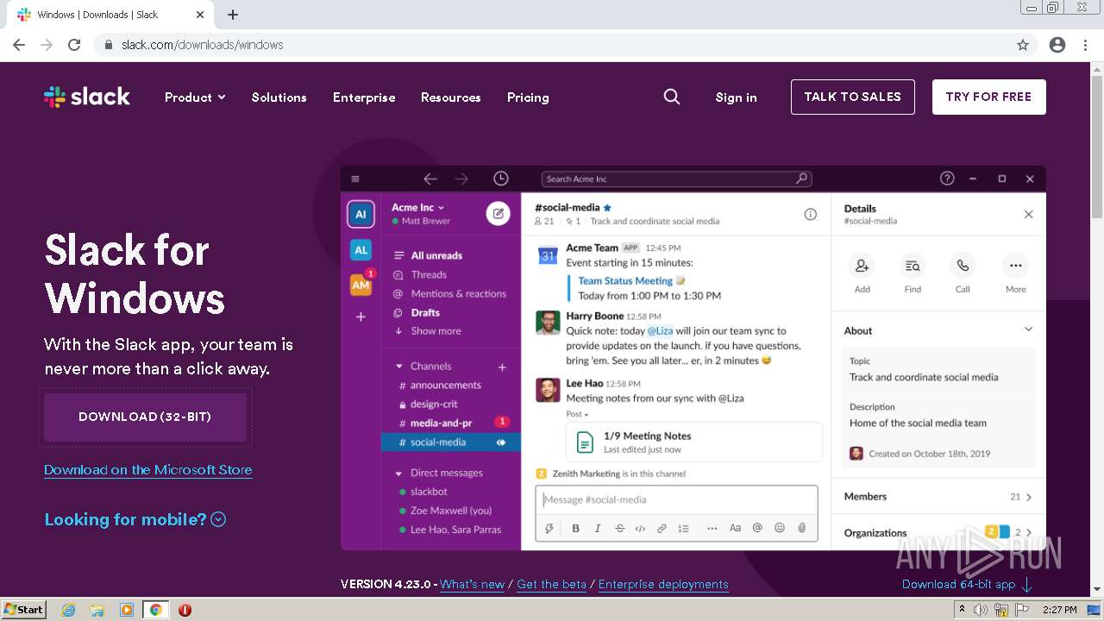Click the Bold formatting icon in message box

tap(575, 528)
